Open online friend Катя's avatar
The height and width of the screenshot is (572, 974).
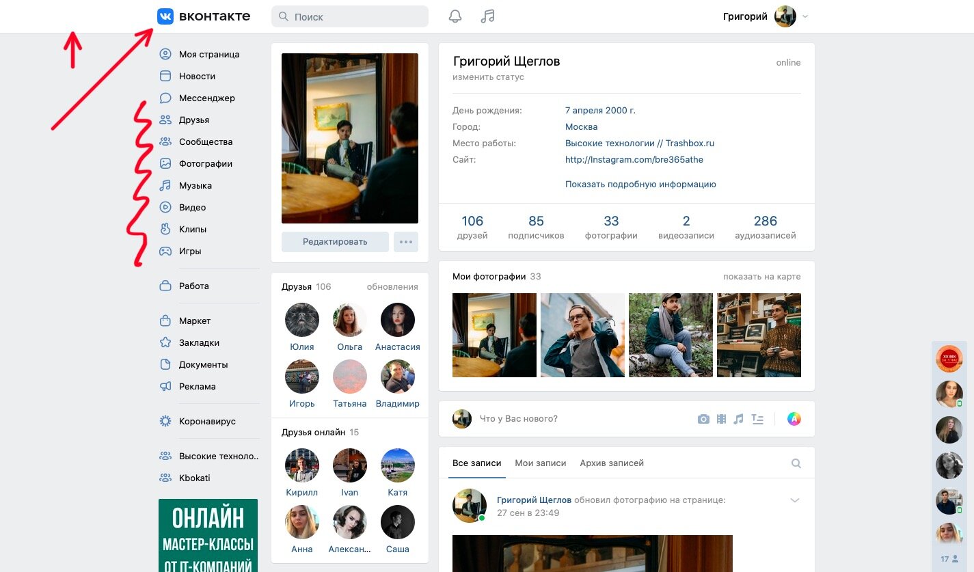[x=398, y=465]
